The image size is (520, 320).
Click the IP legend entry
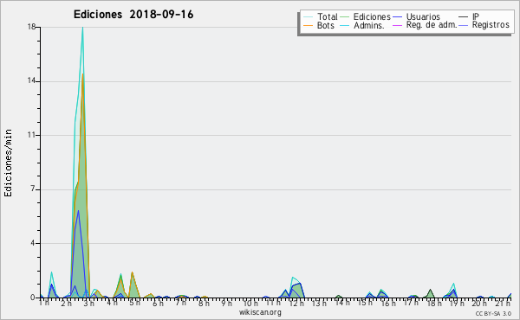coord(469,16)
